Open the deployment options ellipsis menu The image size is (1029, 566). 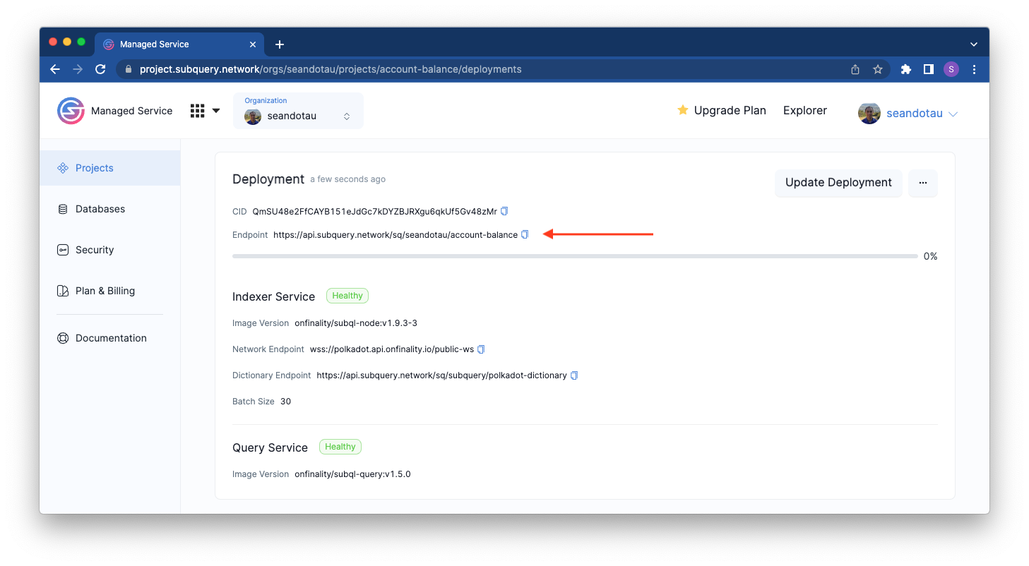pos(922,182)
